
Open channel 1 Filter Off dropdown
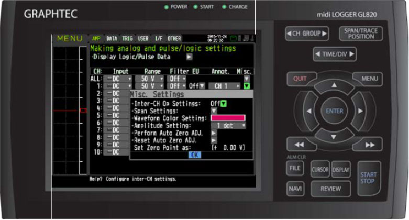pos(176,86)
